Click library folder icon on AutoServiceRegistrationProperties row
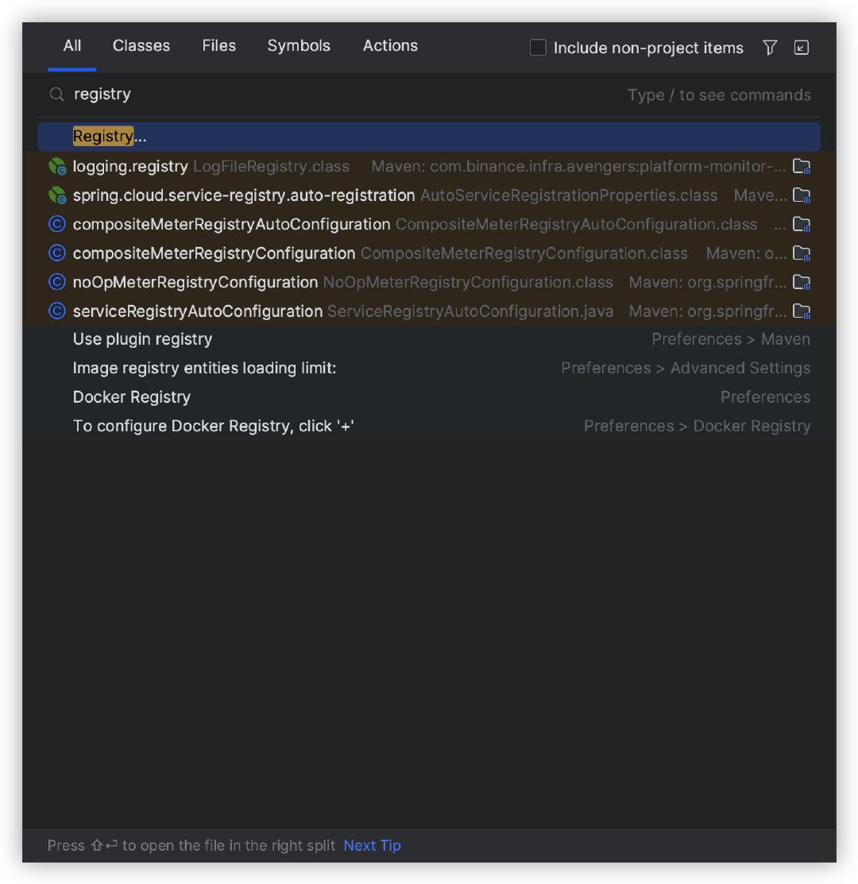Screen dimensions: 858x884 [x=801, y=195]
